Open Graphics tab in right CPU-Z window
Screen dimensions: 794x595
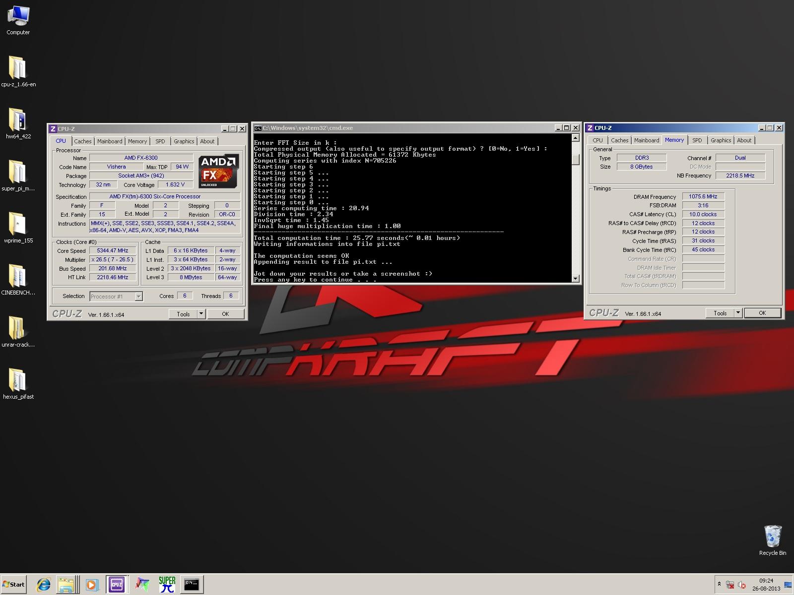[721, 140]
